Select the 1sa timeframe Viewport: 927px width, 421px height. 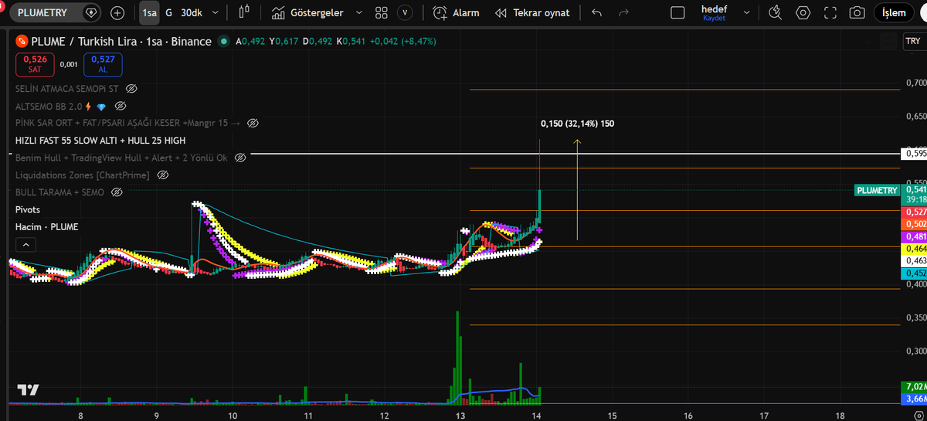tap(149, 12)
